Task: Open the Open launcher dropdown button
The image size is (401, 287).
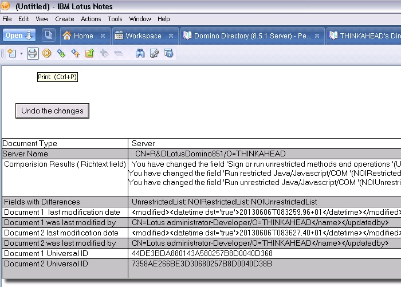Action: click(x=19, y=35)
